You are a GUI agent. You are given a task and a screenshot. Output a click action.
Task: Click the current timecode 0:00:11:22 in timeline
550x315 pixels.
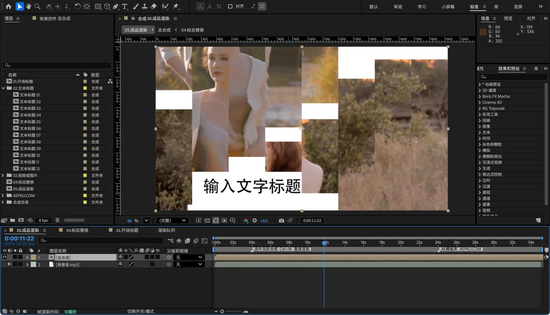pos(19,239)
